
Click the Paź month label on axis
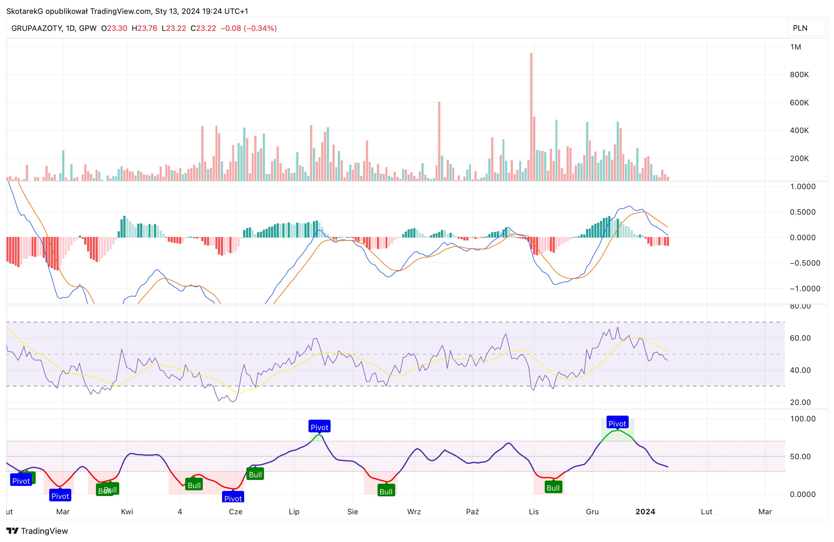(473, 511)
